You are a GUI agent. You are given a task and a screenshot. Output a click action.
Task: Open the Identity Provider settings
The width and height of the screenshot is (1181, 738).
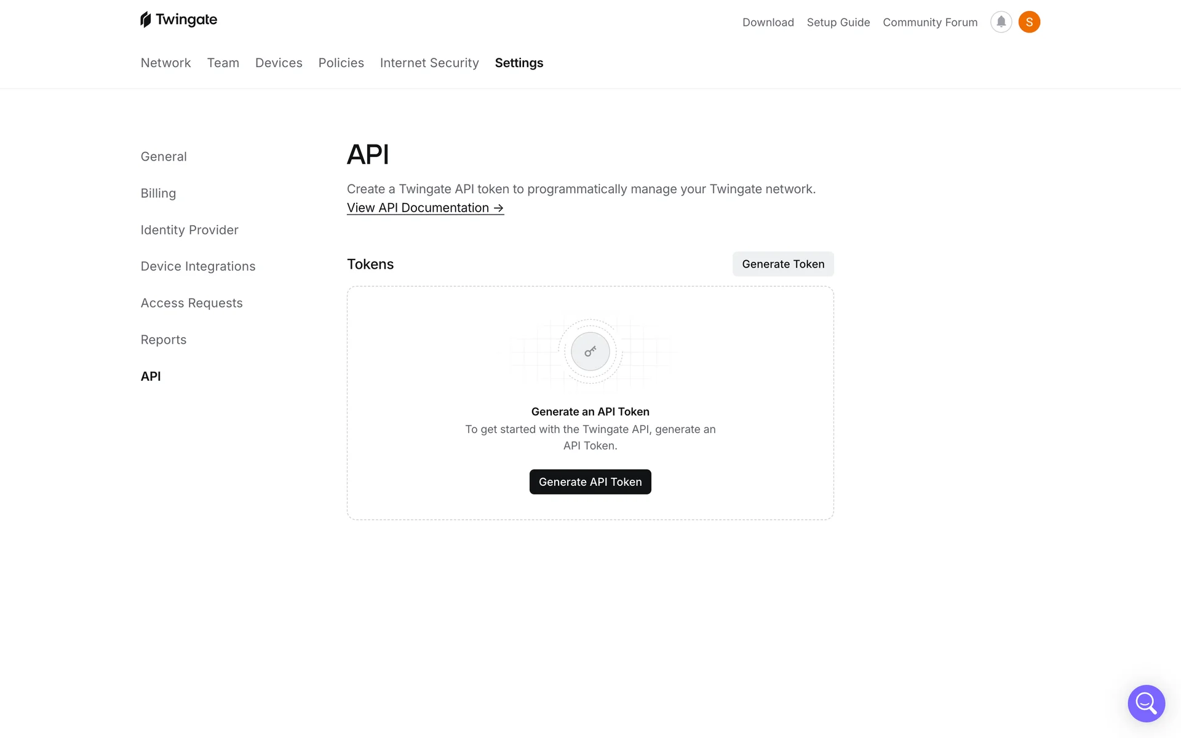click(189, 229)
